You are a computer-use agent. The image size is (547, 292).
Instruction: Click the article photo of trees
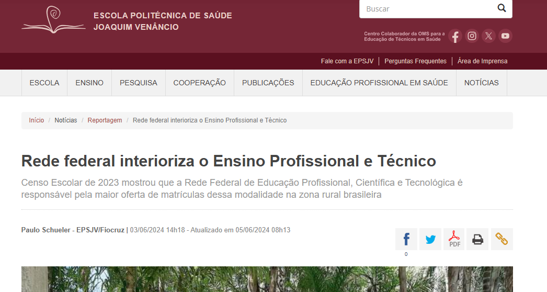click(267, 279)
